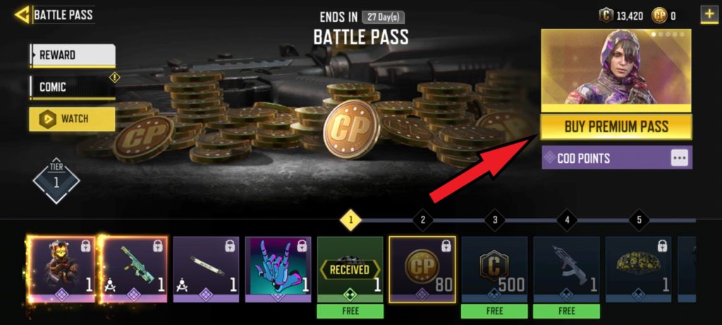Image resolution: width=722 pixels, height=325 pixels.
Task: Click the hooded character premium banner
Action: click(616, 70)
